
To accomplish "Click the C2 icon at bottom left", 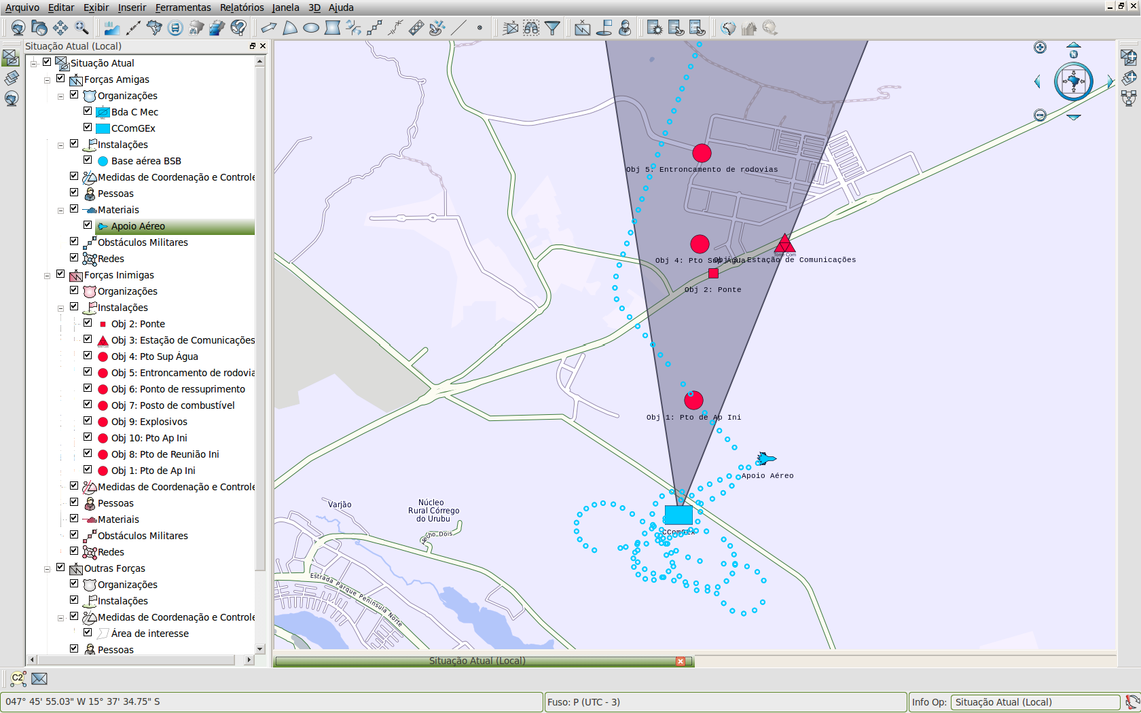I will (x=18, y=678).
